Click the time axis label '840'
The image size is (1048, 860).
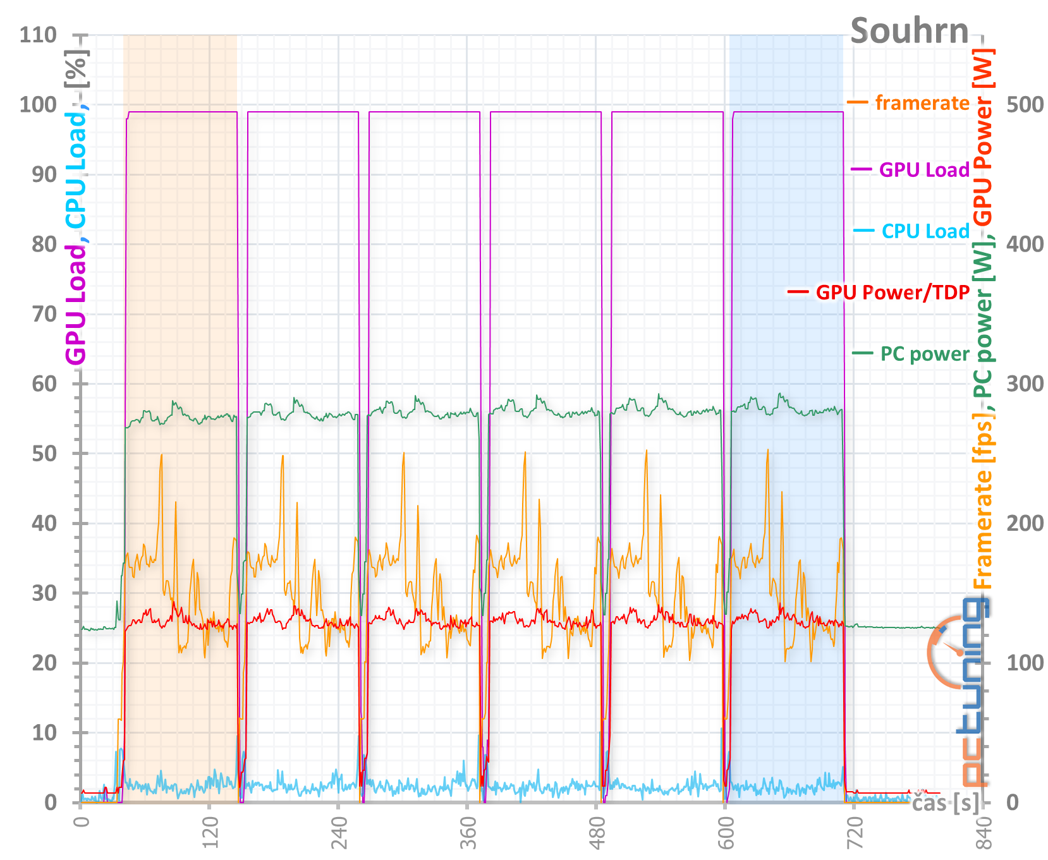(x=984, y=834)
